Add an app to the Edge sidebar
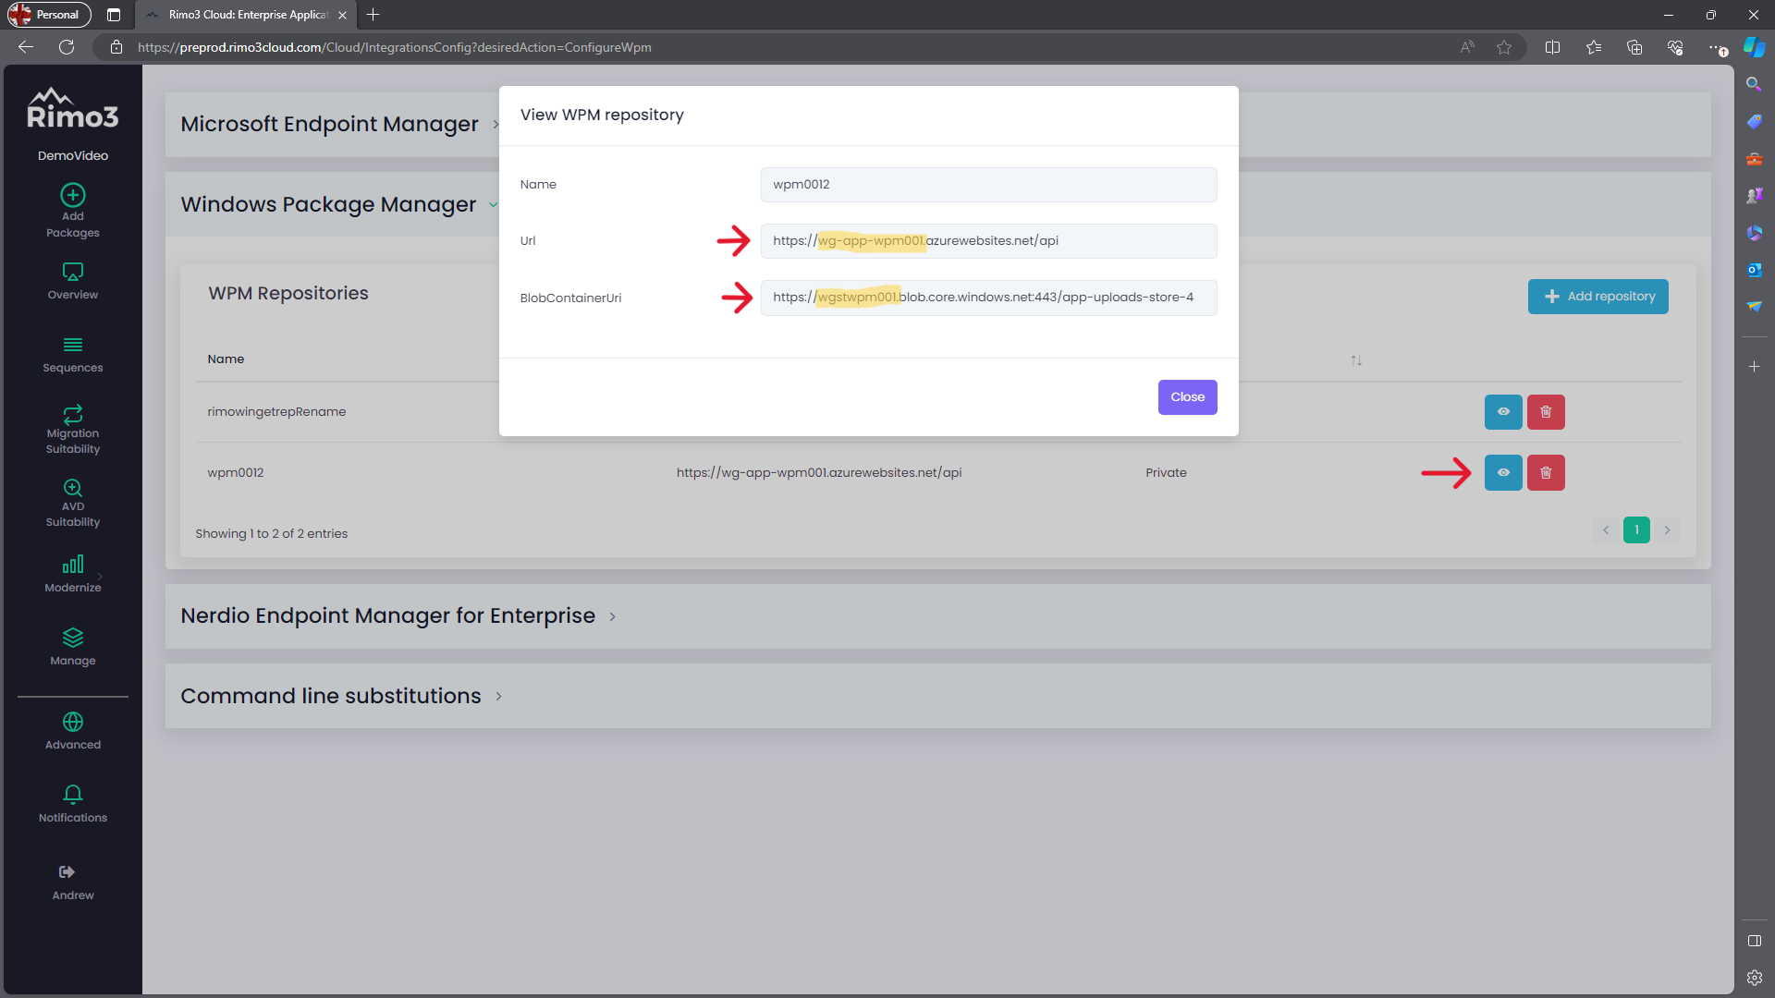 [x=1754, y=367]
